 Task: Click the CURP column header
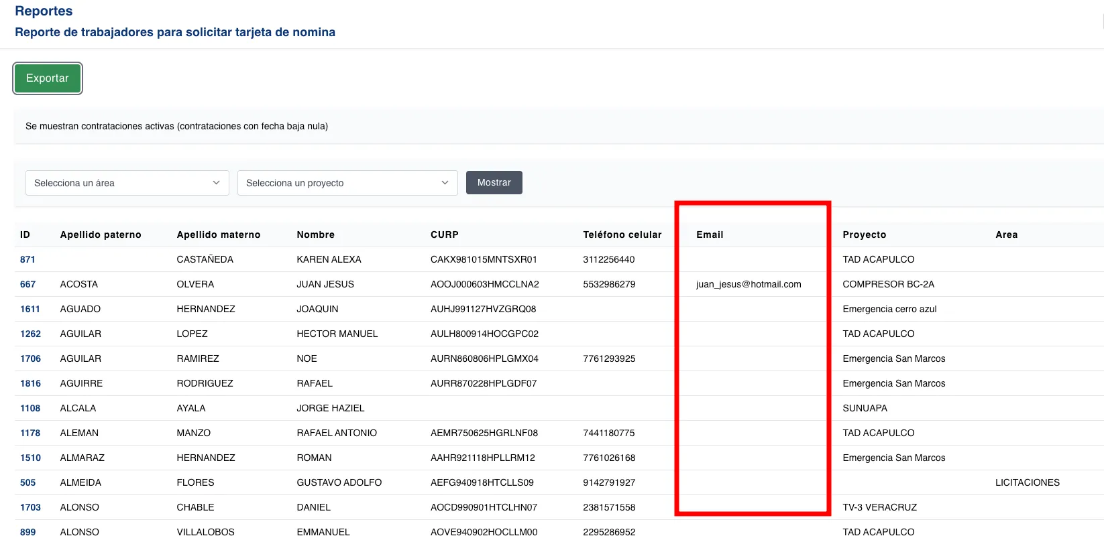click(444, 234)
